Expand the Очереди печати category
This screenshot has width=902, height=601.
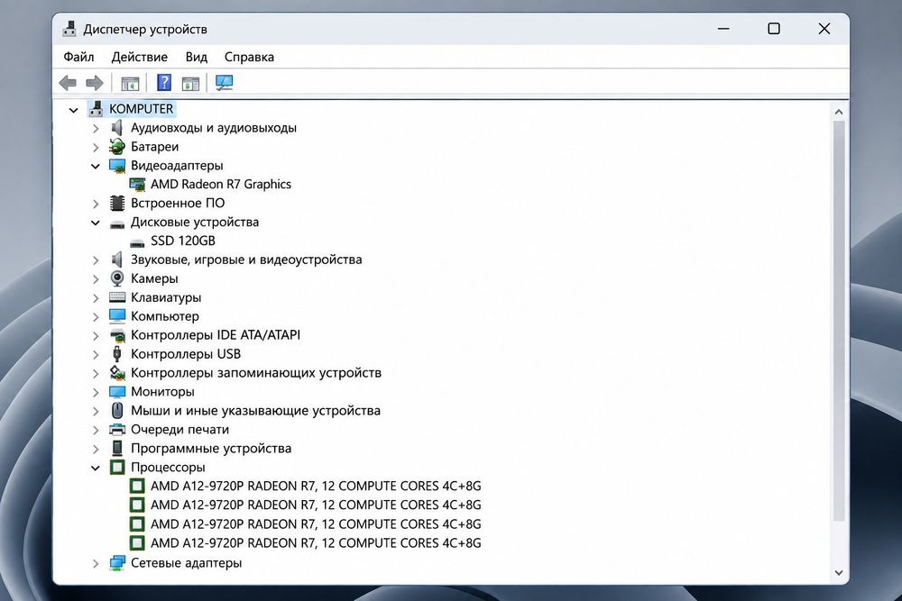[96, 431]
